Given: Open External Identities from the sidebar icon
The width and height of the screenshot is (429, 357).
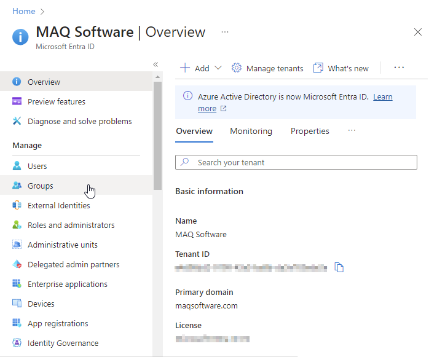Looking at the screenshot, I should 17,205.
